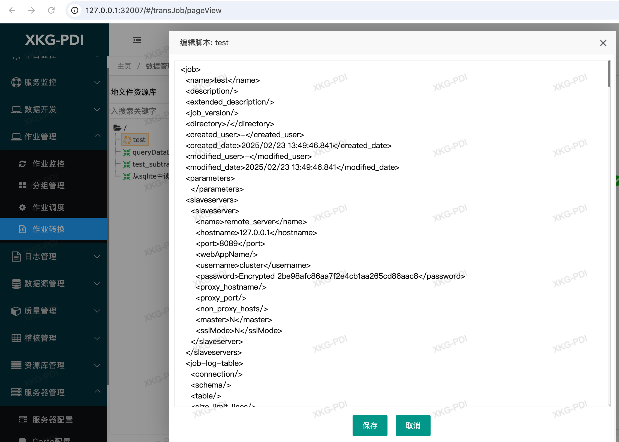619x442 pixels.
Task: Expand the 日志管理 menu chevron
Action: [x=97, y=256]
